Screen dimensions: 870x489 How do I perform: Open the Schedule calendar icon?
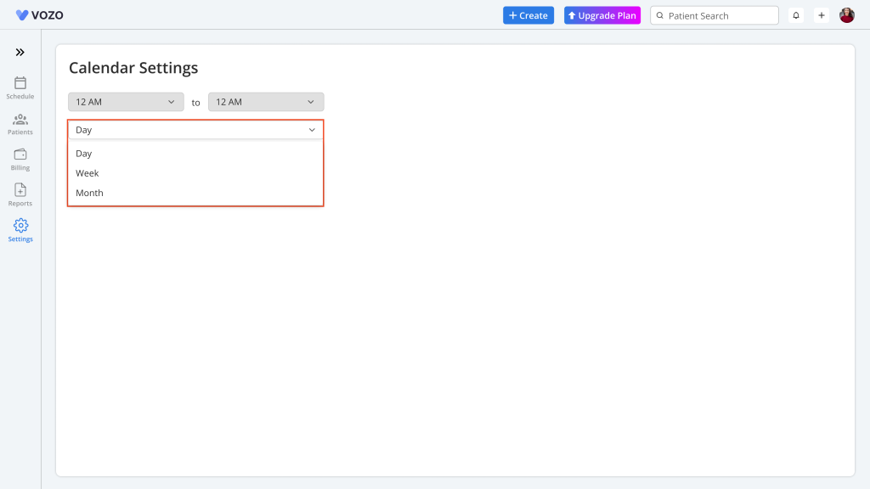[20, 83]
